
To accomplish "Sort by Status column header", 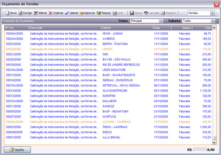I will 182,28.
